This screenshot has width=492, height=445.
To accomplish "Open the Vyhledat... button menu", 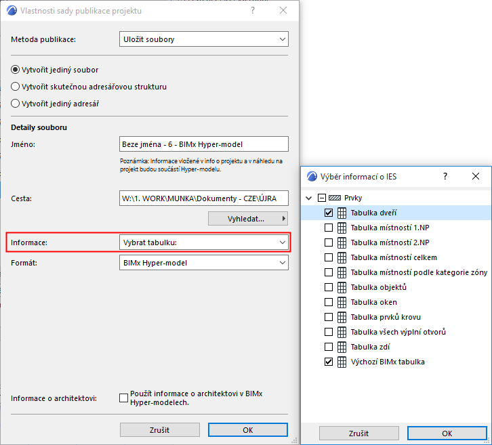I will tap(248, 219).
